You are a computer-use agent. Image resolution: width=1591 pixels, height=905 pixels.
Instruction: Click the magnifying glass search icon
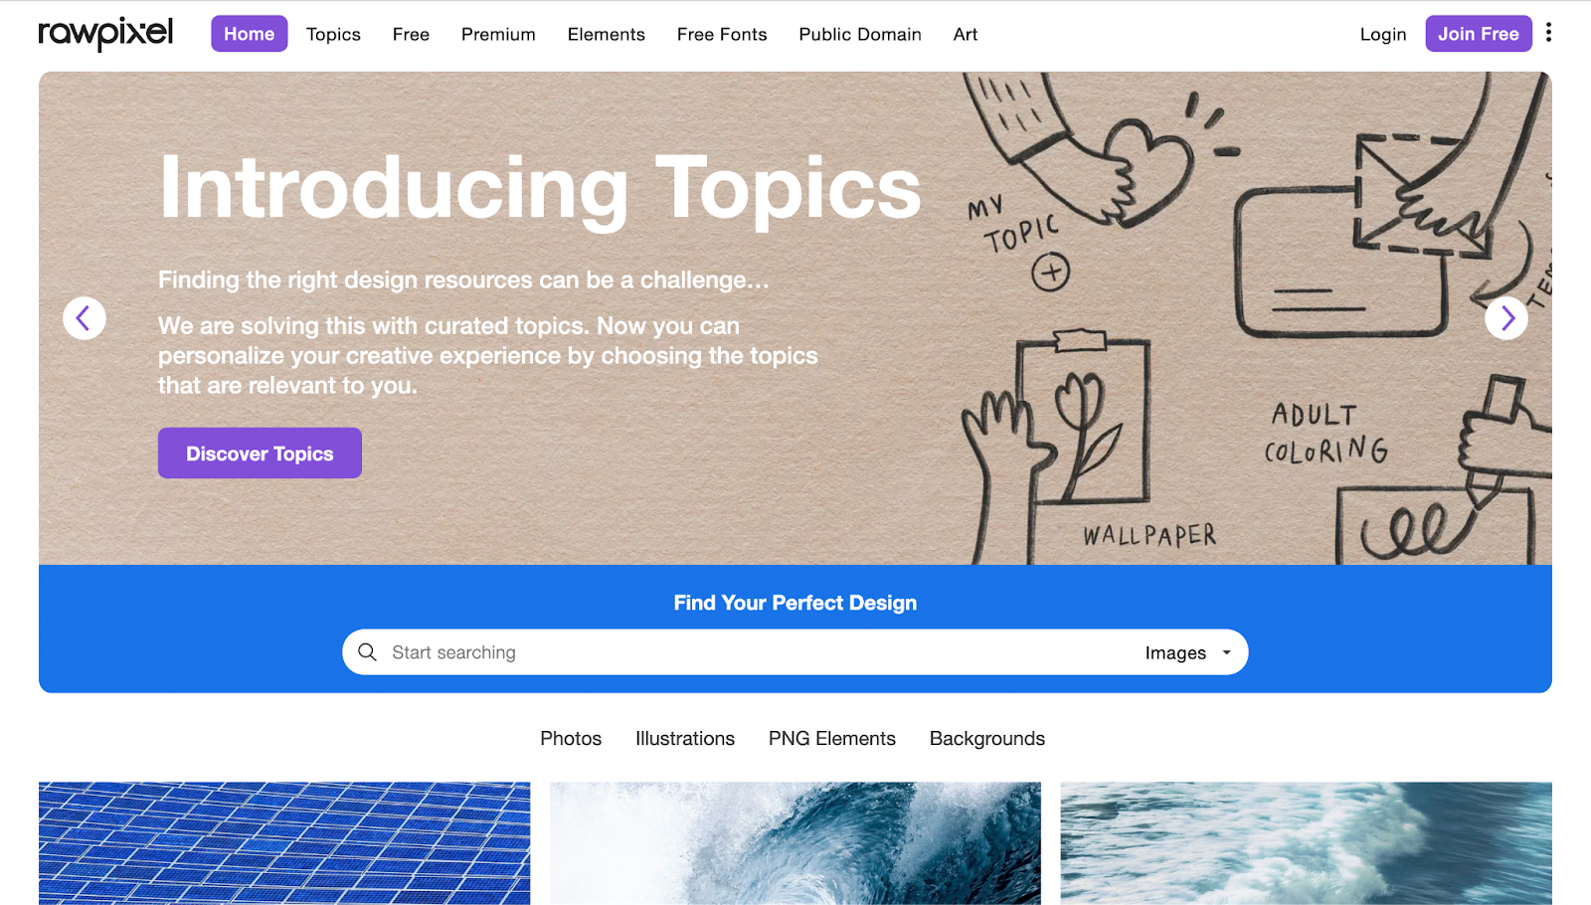(367, 652)
